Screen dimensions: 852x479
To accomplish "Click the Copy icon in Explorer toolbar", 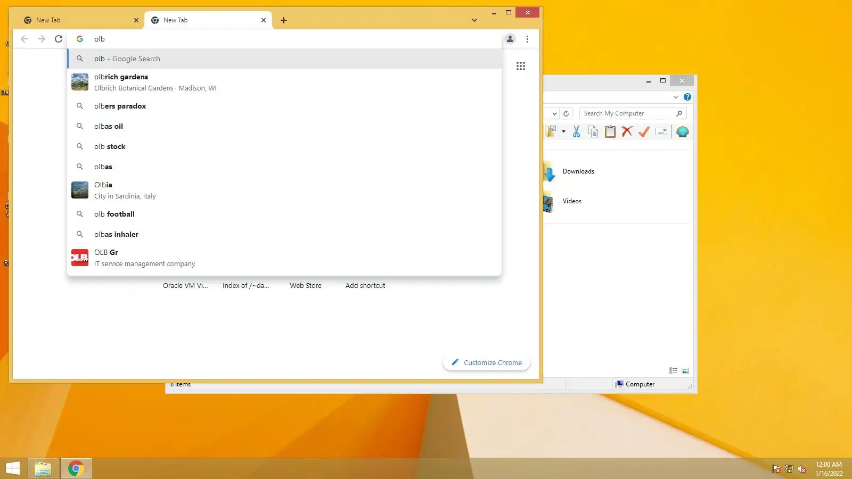I will 593,131.
